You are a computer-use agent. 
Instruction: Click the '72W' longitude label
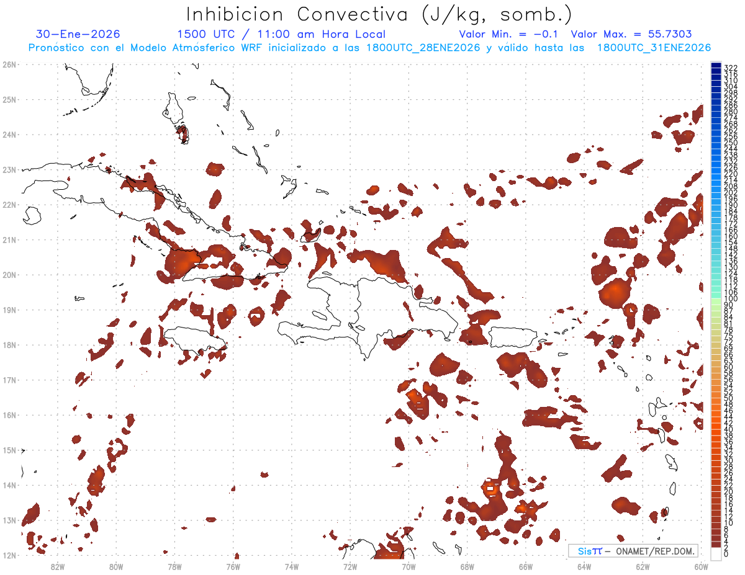[350, 566]
